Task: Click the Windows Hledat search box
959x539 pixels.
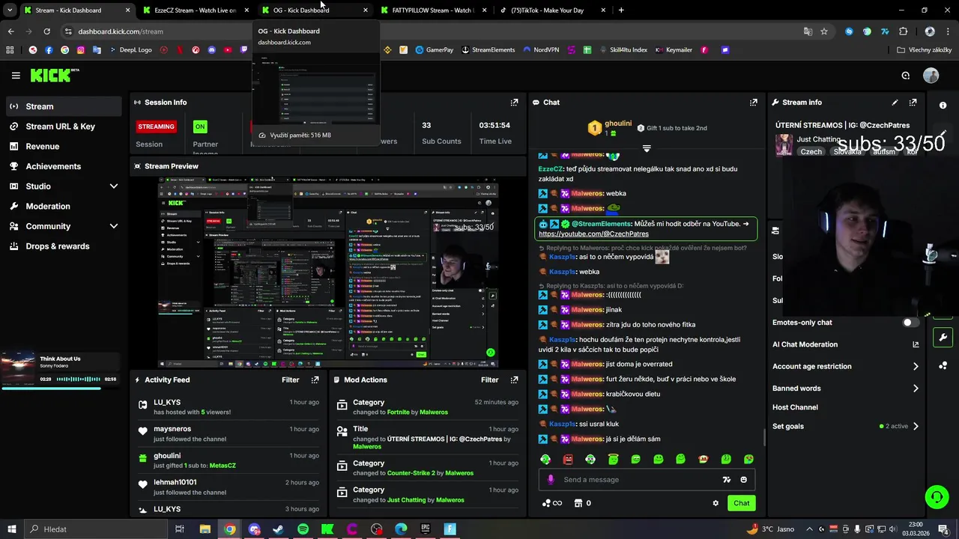Action: tap(96, 529)
